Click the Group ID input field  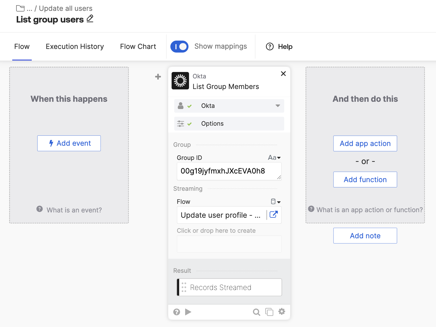229,171
